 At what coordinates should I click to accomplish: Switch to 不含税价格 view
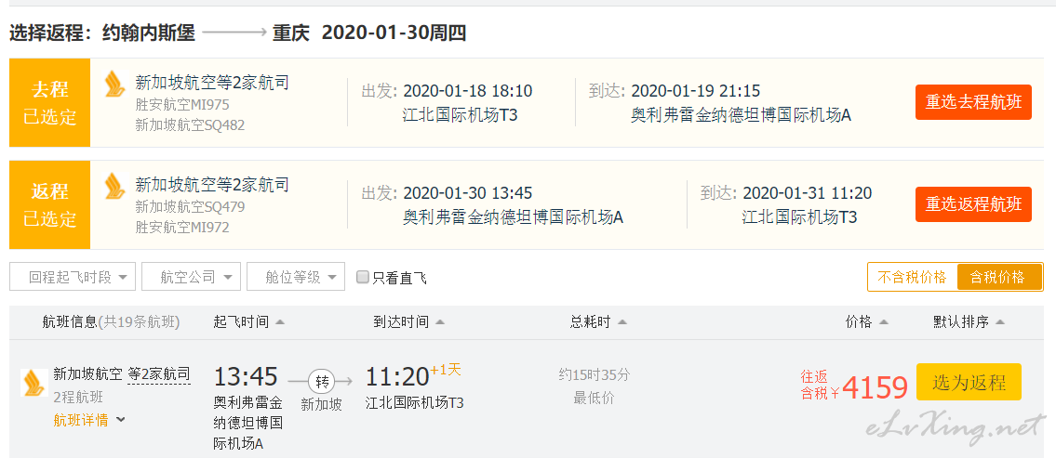coord(912,277)
